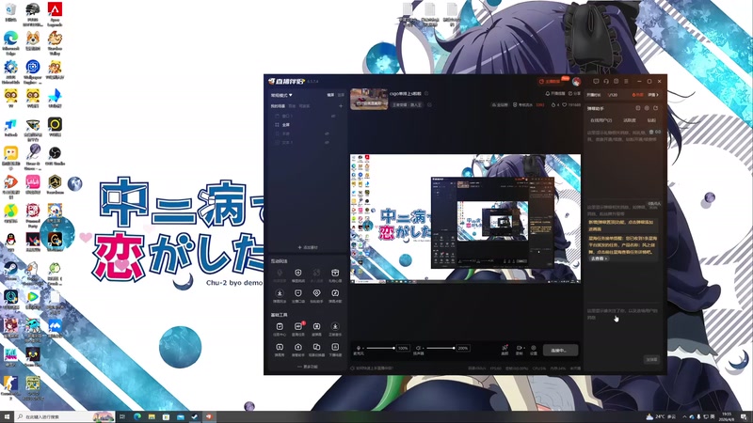Add a new scene with the plus icon
The width and height of the screenshot is (753, 423).
pos(341,106)
